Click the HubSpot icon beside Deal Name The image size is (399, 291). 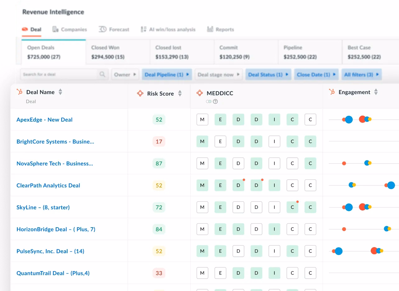(x=20, y=92)
